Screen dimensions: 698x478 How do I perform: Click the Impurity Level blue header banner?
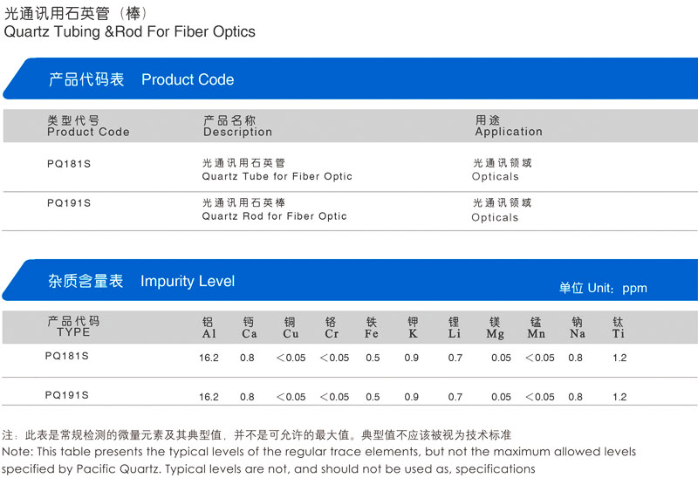tap(351, 280)
